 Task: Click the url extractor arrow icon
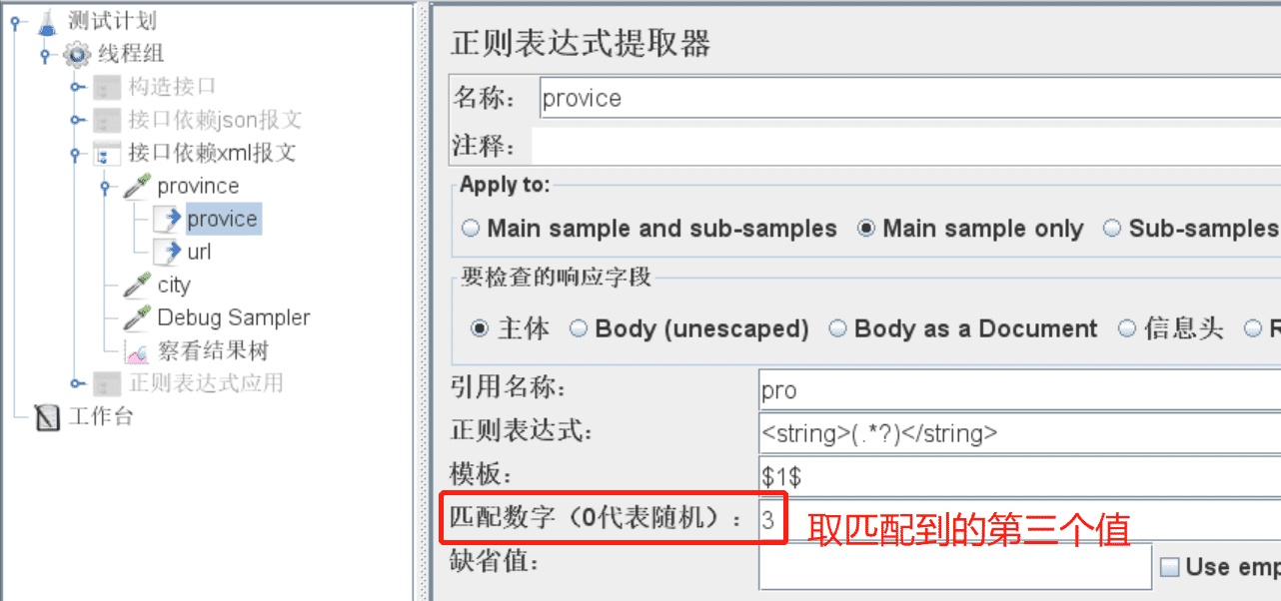[x=168, y=252]
